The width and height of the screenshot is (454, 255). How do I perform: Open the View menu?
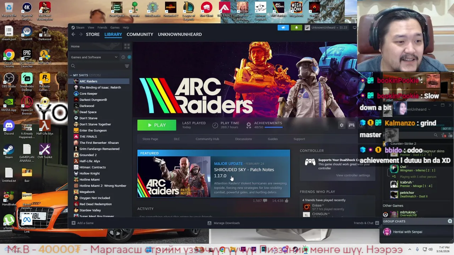(x=91, y=27)
